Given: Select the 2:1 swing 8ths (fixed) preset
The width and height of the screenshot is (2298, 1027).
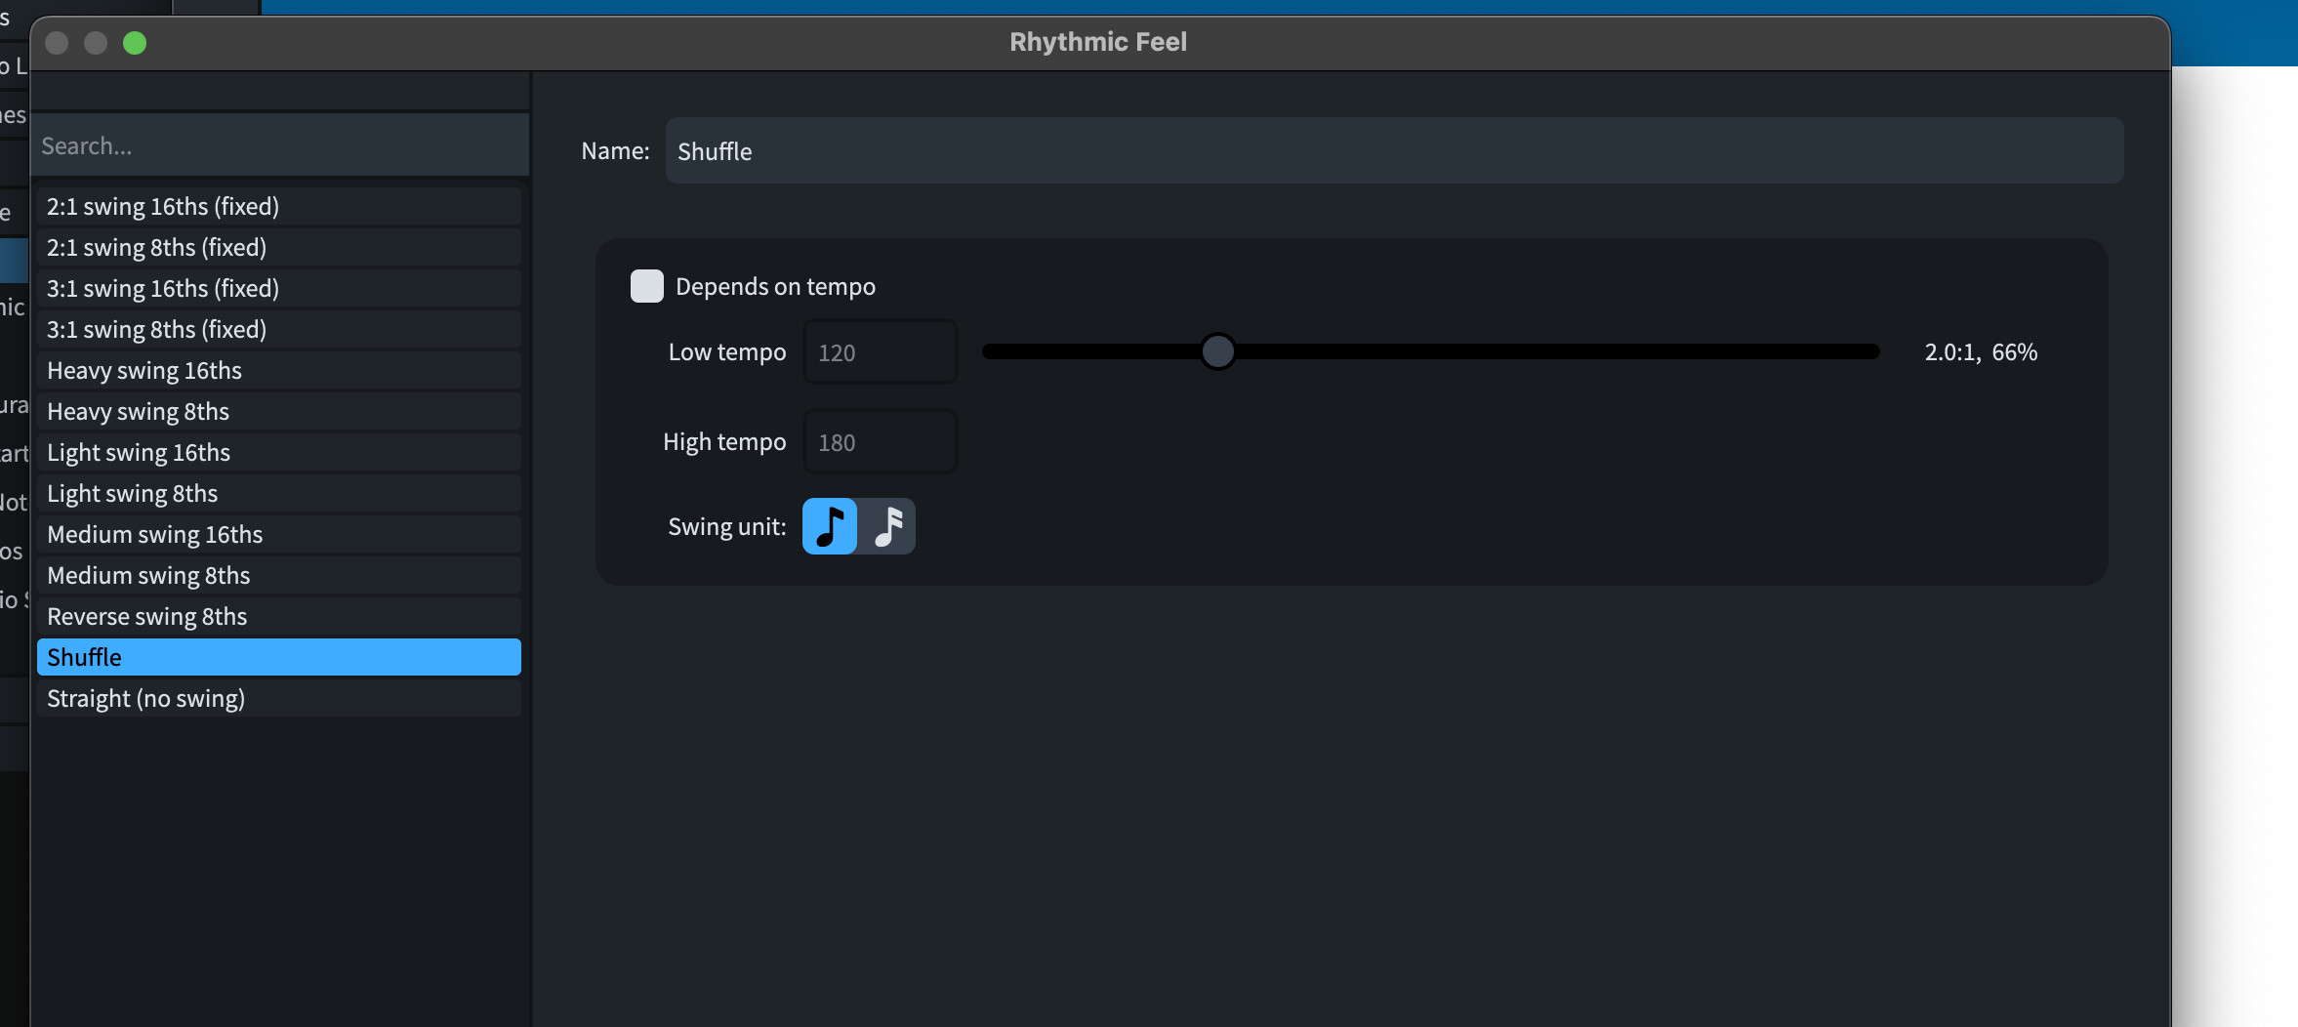Looking at the screenshot, I should tap(279, 248).
